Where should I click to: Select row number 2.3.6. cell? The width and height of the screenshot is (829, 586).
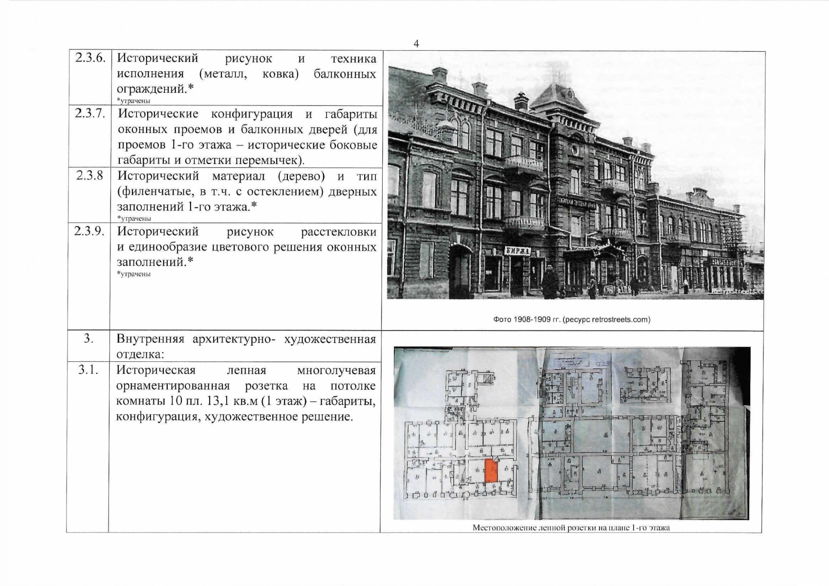pos(90,59)
